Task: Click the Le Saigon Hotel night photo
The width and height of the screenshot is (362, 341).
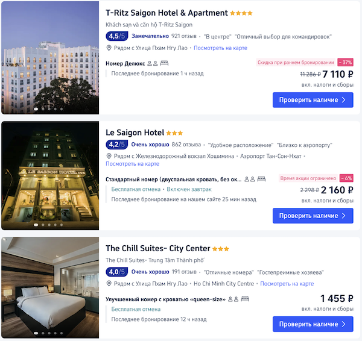Action: tap(50, 175)
